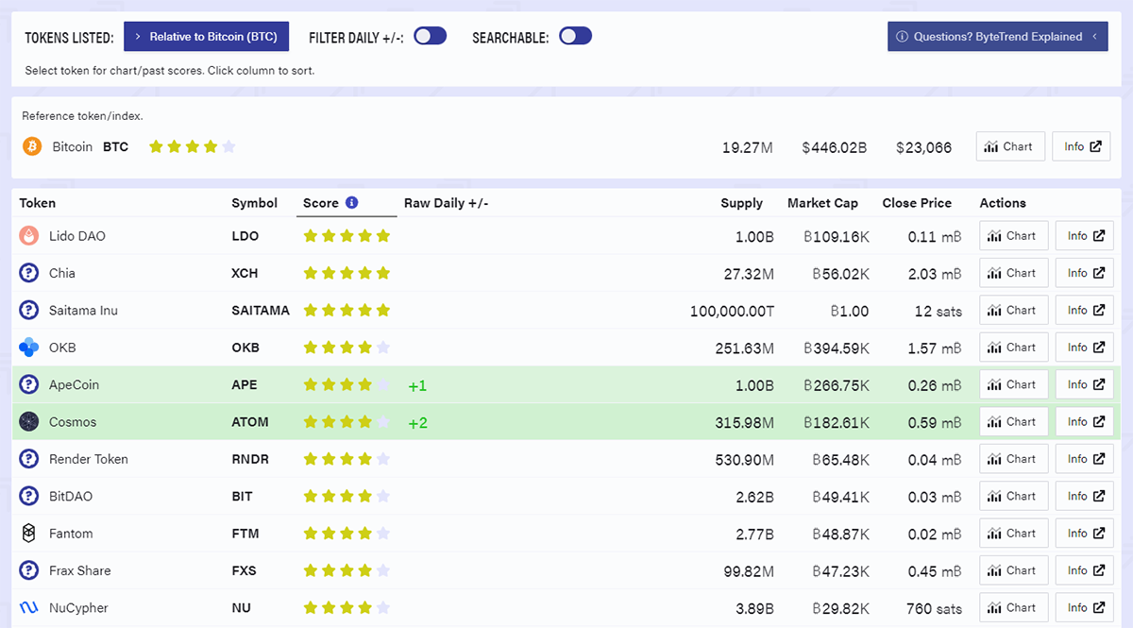
Task: Open Info for Lido DAO
Action: pos(1084,236)
